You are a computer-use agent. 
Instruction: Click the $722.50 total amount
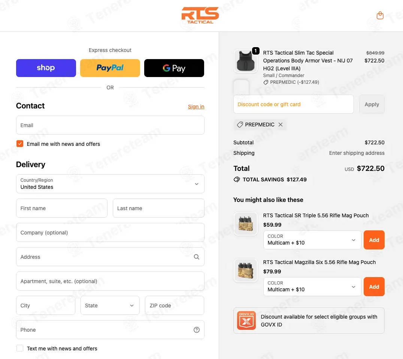(371, 168)
